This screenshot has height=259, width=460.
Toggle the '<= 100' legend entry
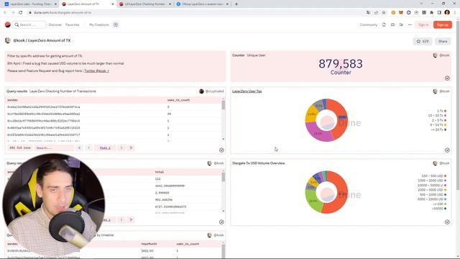click(440, 204)
